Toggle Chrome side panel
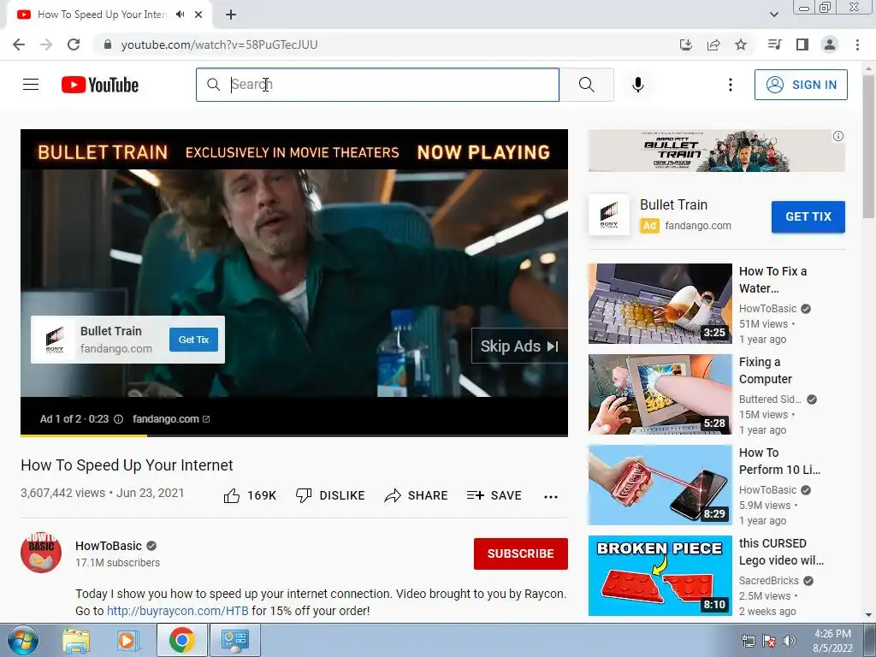The image size is (876, 657). tap(802, 44)
